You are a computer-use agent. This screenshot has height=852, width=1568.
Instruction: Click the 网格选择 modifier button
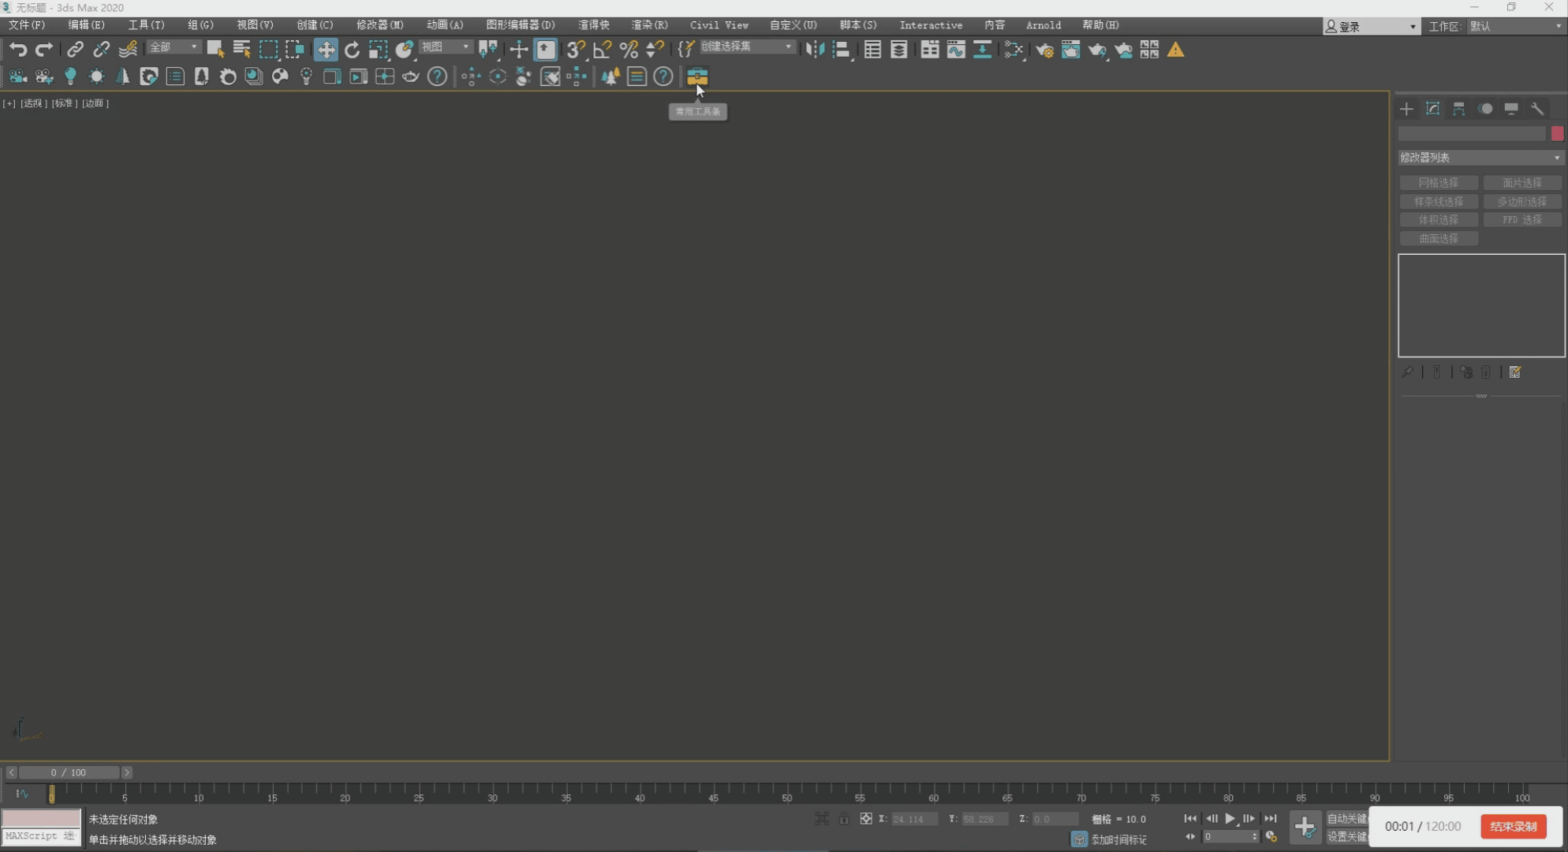[x=1439, y=183]
